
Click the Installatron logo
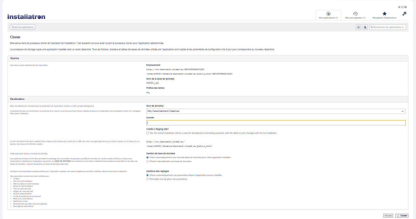tap(26, 17)
